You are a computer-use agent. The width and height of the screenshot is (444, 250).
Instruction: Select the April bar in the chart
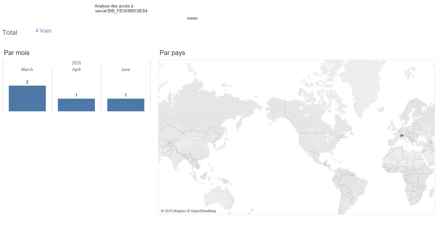coord(76,105)
